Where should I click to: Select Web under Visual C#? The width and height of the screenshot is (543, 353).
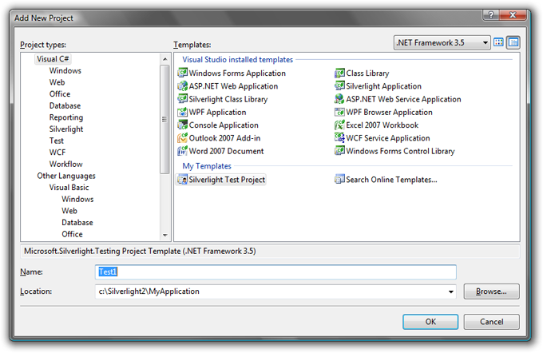(x=57, y=82)
